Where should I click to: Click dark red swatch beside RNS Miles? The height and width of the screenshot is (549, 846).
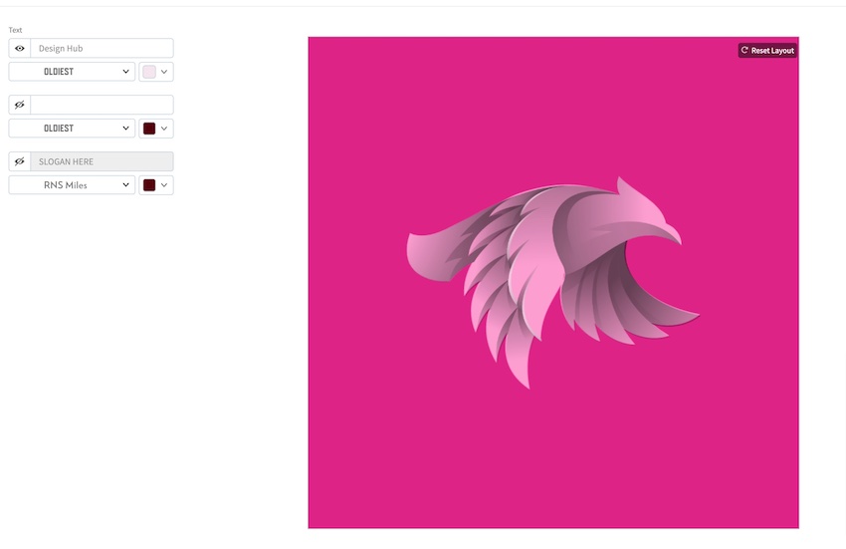click(x=149, y=184)
